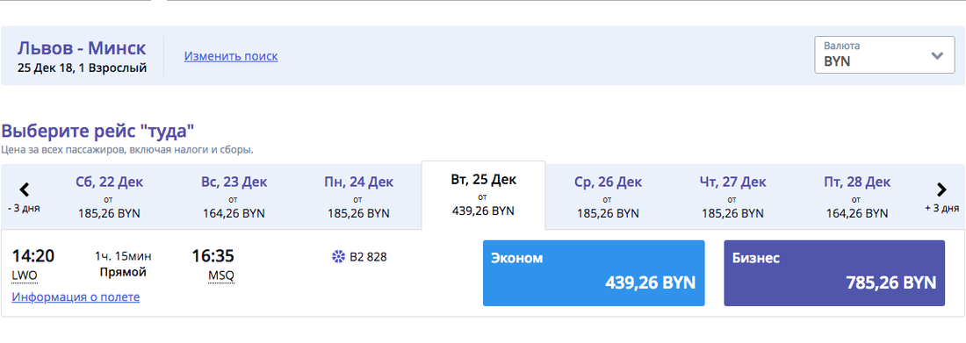966x343 pixels.
Task: Open Информация о полете link
Action: pos(76,297)
